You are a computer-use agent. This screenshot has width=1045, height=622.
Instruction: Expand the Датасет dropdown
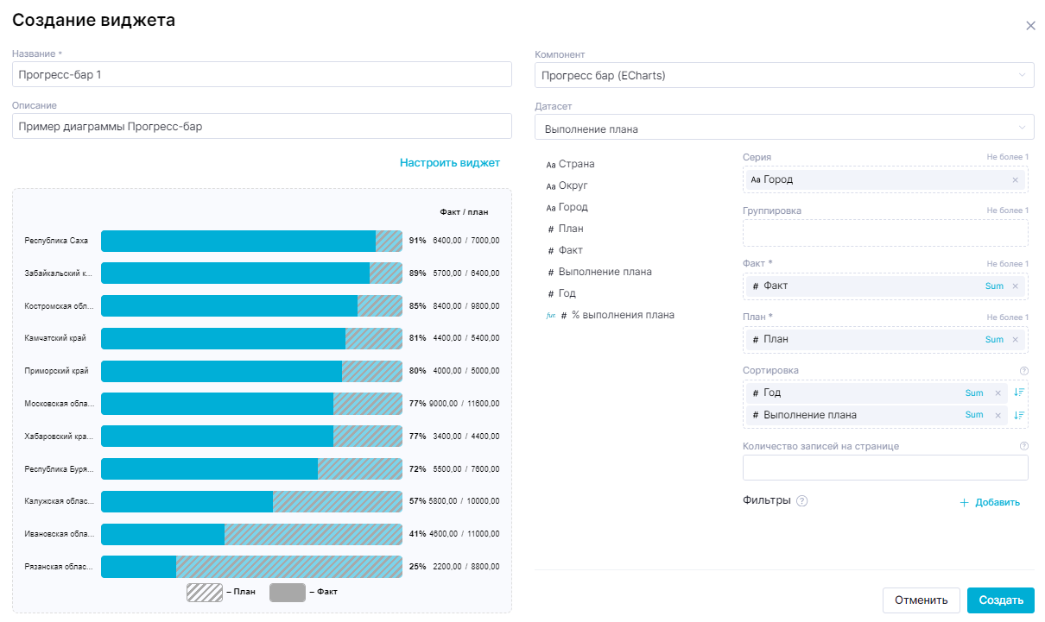tap(1023, 128)
